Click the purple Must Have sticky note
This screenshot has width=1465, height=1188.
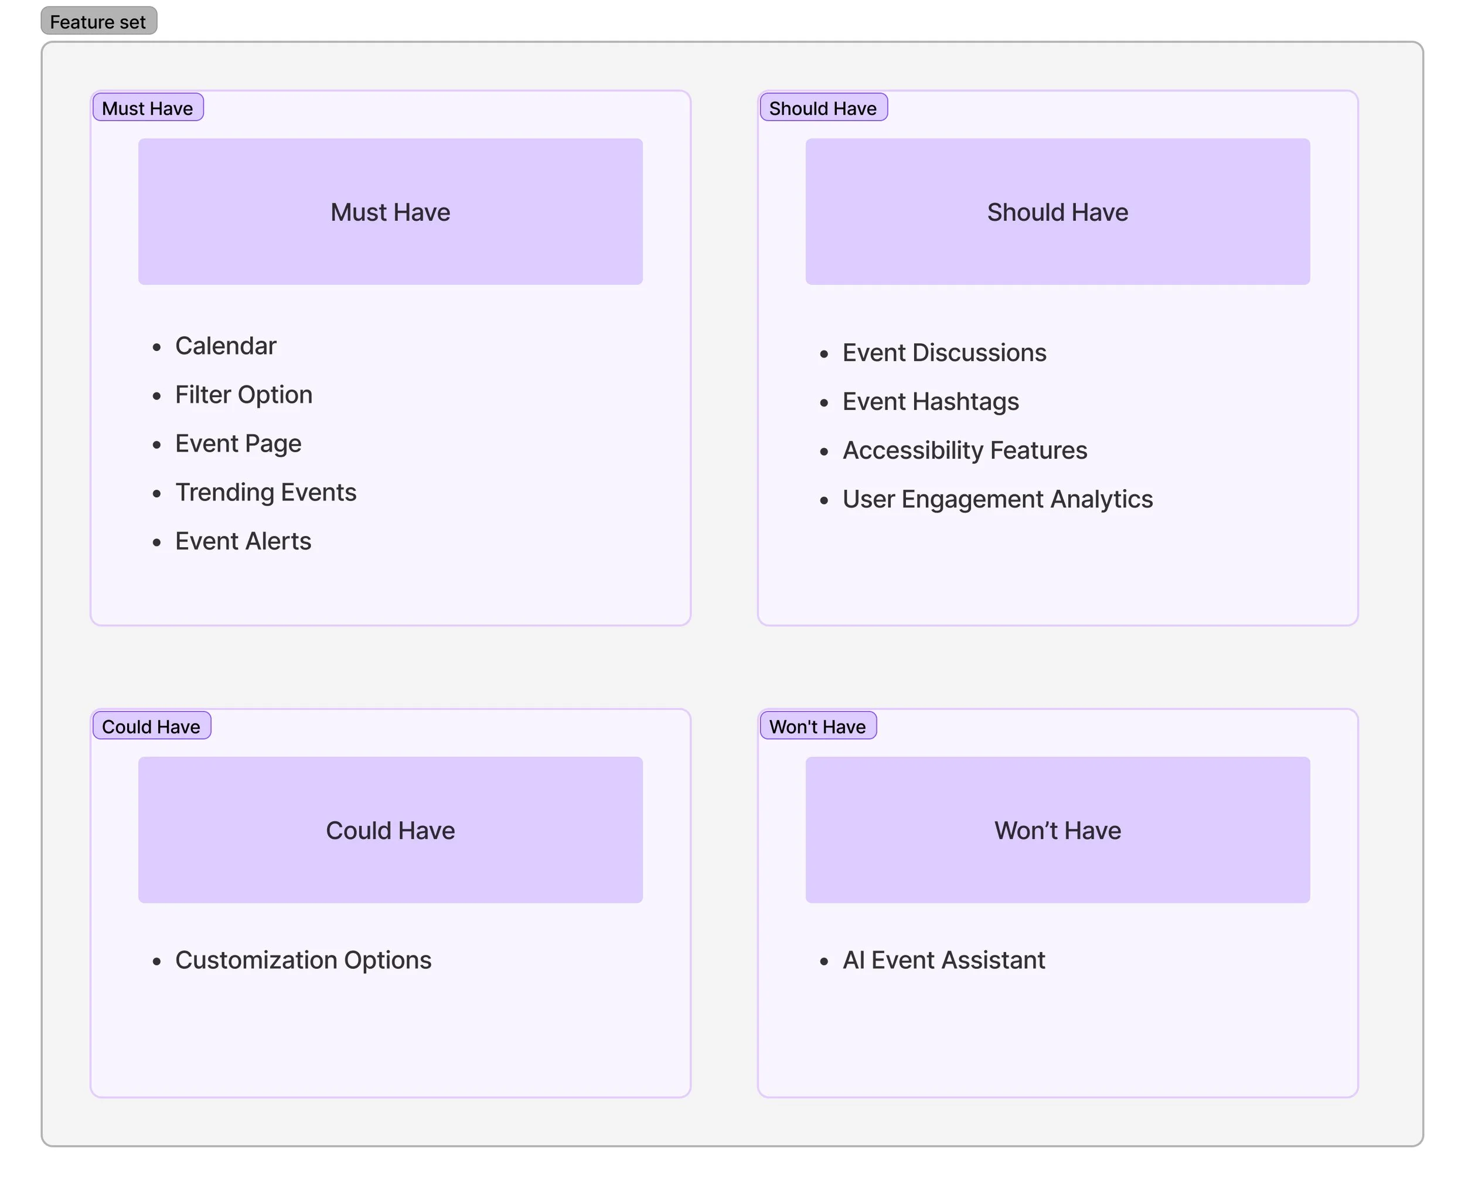pyautogui.click(x=390, y=212)
